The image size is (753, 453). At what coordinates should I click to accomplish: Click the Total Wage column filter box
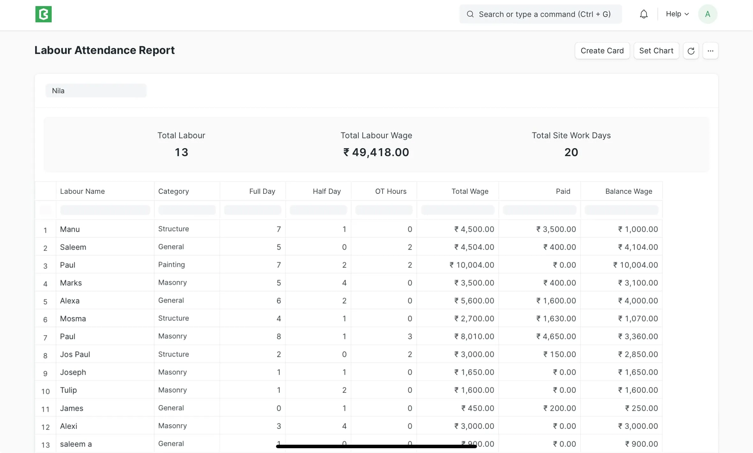click(x=458, y=210)
